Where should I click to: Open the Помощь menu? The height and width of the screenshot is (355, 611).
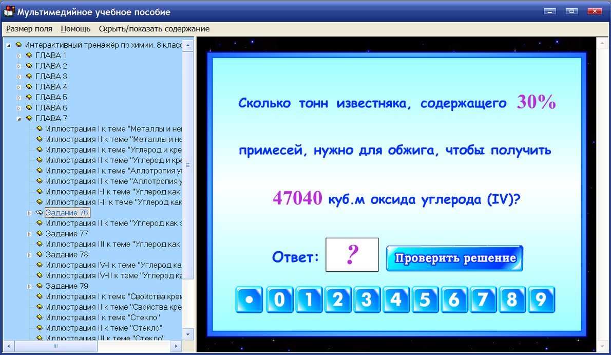pos(75,29)
